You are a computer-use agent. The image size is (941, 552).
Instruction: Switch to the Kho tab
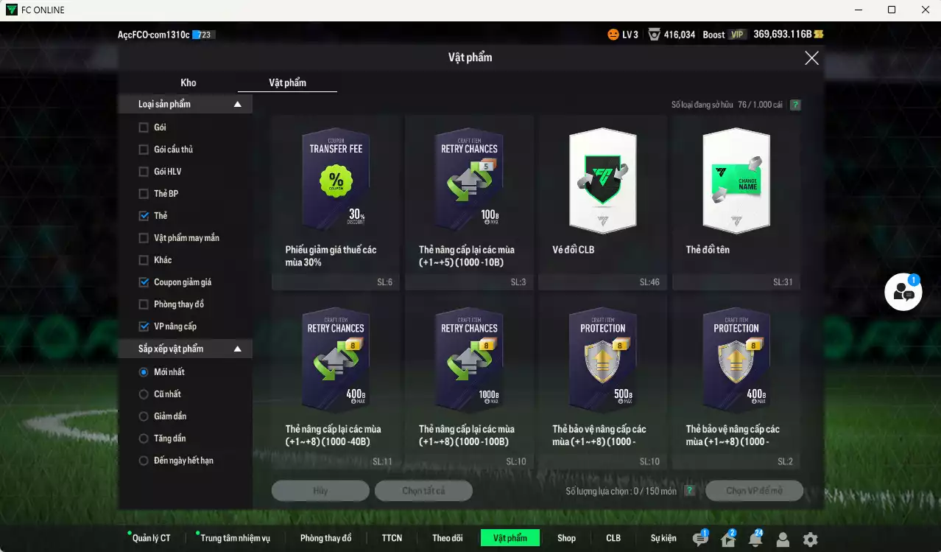point(188,83)
